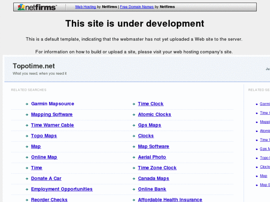This screenshot has height=202, width=270.
Task: Open the Employment Opportunities link
Action: tap(62, 189)
